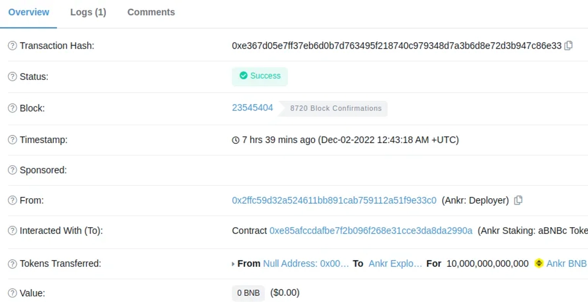
Task: Click Ankr BNB token logo icon
Action: 539,263
